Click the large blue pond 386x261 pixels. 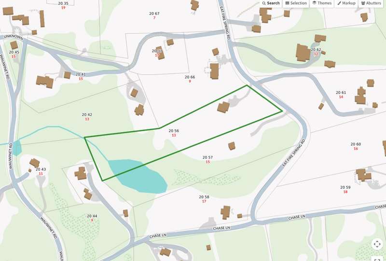pos(138,176)
